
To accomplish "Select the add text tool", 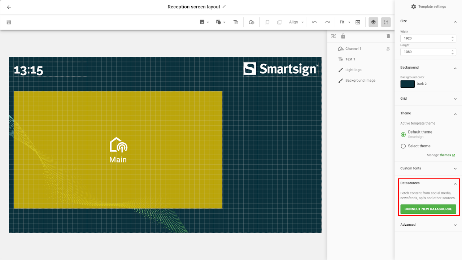I will [236, 22].
